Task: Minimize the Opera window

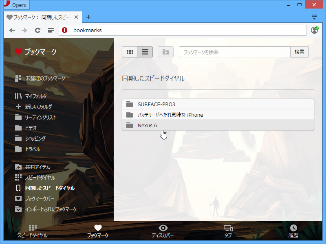Action: [x=289, y=5]
